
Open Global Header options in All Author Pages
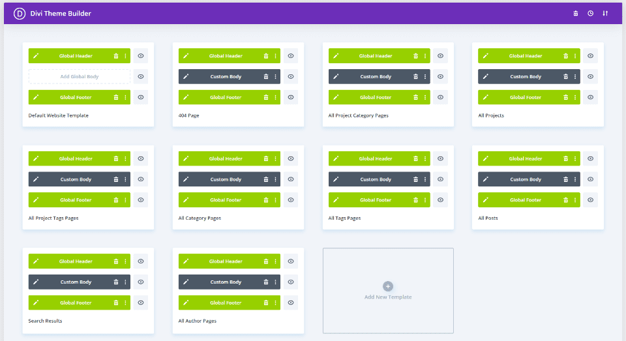pos(275,261)
